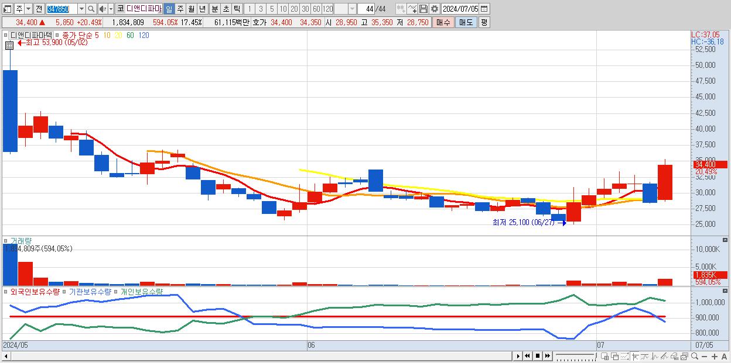The height and width of the screenshot is (363, 731).
Task: Click the top-left window layout icon
Action: pyautogui.click(x=8, y=9)
